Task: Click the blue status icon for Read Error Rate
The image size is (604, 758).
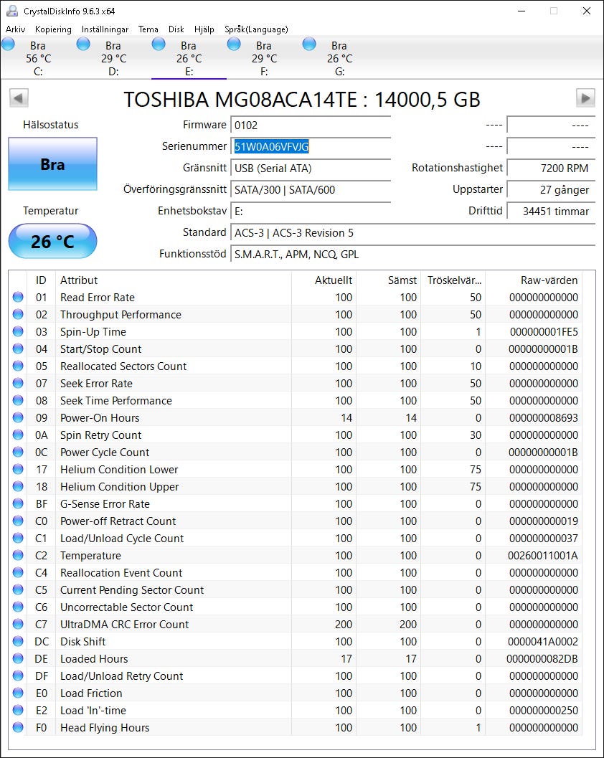Action: point(18,298)
